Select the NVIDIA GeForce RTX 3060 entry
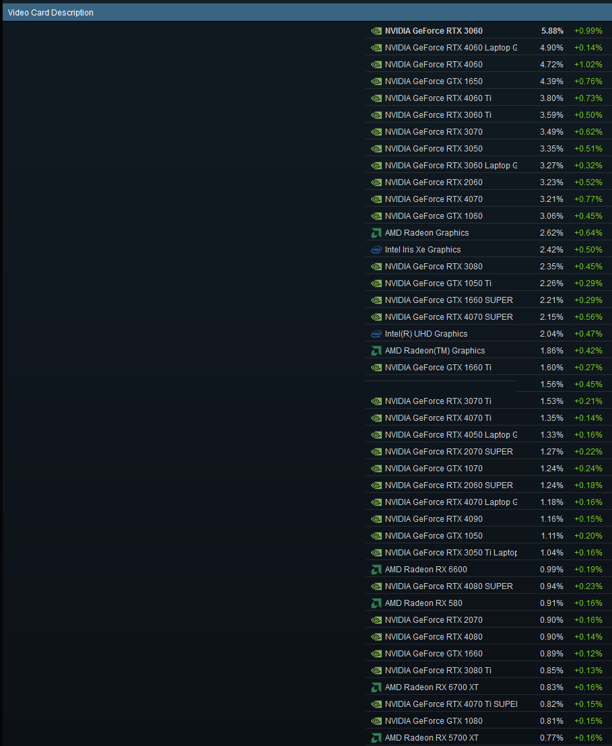The height and width of the screenshot is (746, 612). click(489, 31)
